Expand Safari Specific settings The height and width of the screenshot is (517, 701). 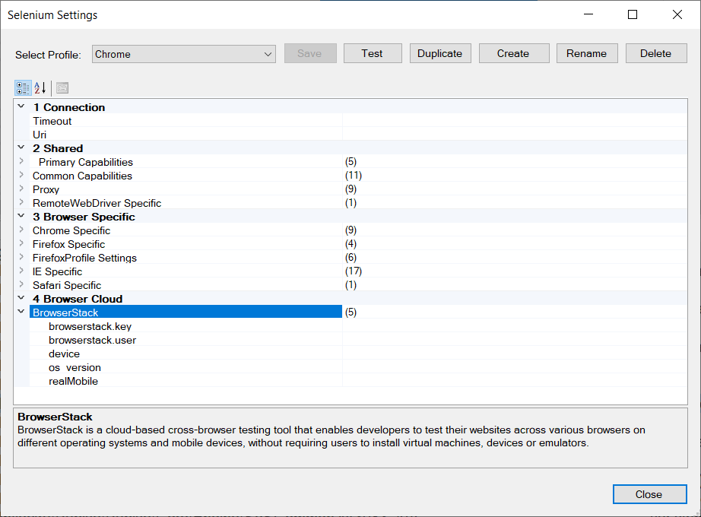coord(21,284)
